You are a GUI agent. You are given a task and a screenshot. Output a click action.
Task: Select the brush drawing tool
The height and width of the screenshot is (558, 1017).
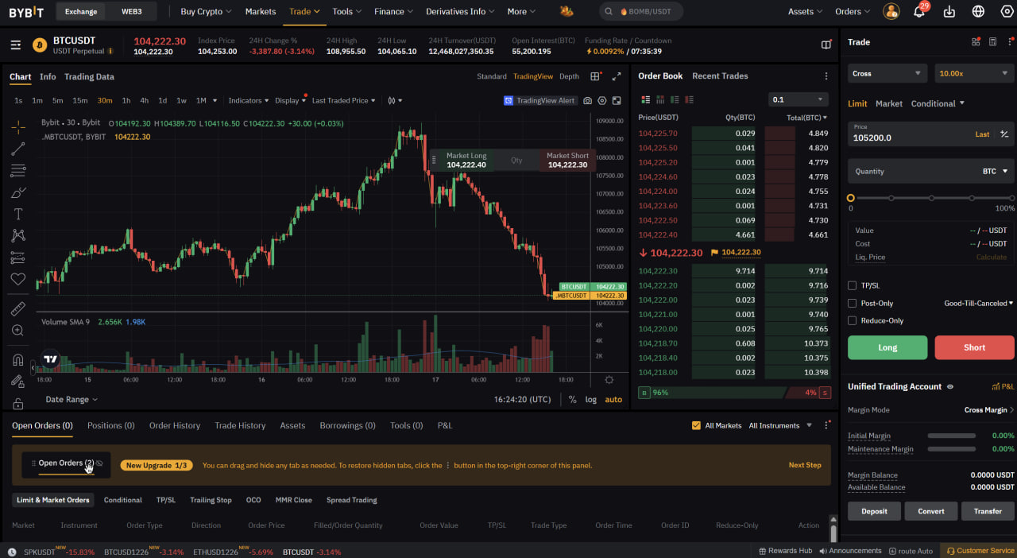(17, 192)
